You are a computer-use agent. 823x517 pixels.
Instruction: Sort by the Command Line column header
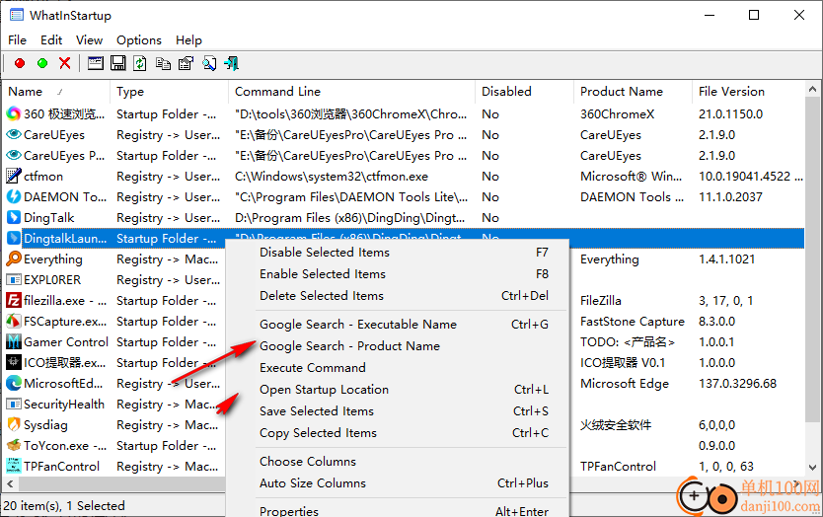tap(351, 92)
